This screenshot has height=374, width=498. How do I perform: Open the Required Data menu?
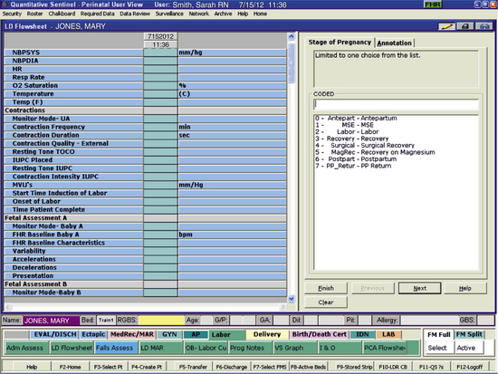(97, 14)
